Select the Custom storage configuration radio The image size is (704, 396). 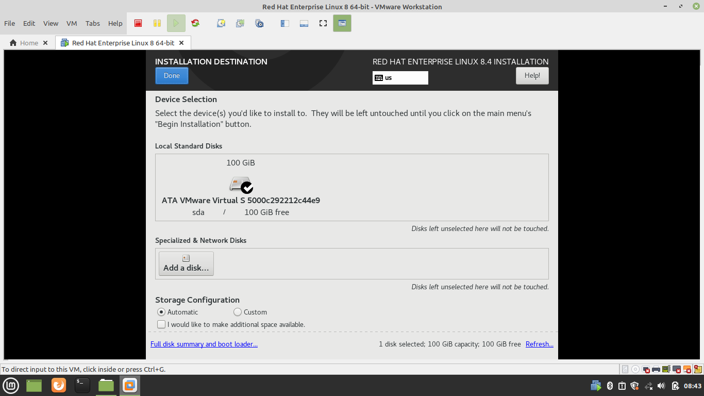[x=238, y=312]
